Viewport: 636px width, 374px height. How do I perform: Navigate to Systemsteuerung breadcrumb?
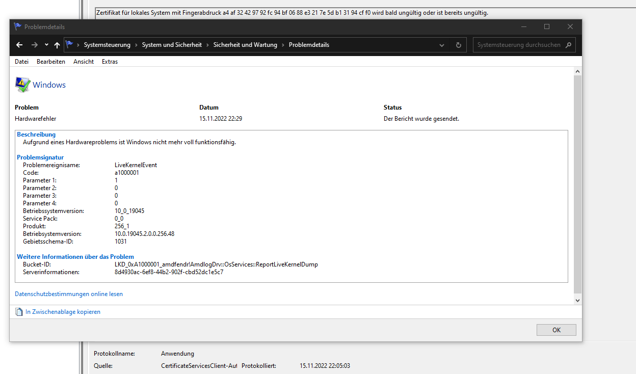point(107,45)
